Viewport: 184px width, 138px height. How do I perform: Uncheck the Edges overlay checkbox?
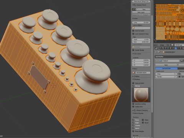click(133, 123)
